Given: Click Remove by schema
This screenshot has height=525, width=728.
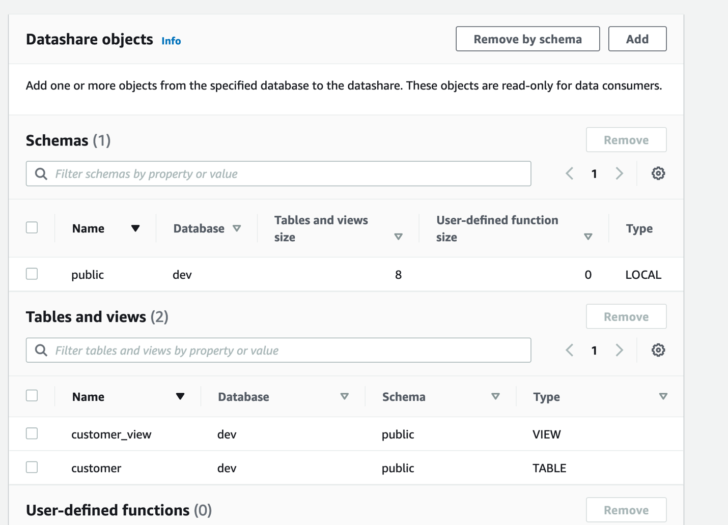Looking at the screenshot, I should (x=527, y=39).
